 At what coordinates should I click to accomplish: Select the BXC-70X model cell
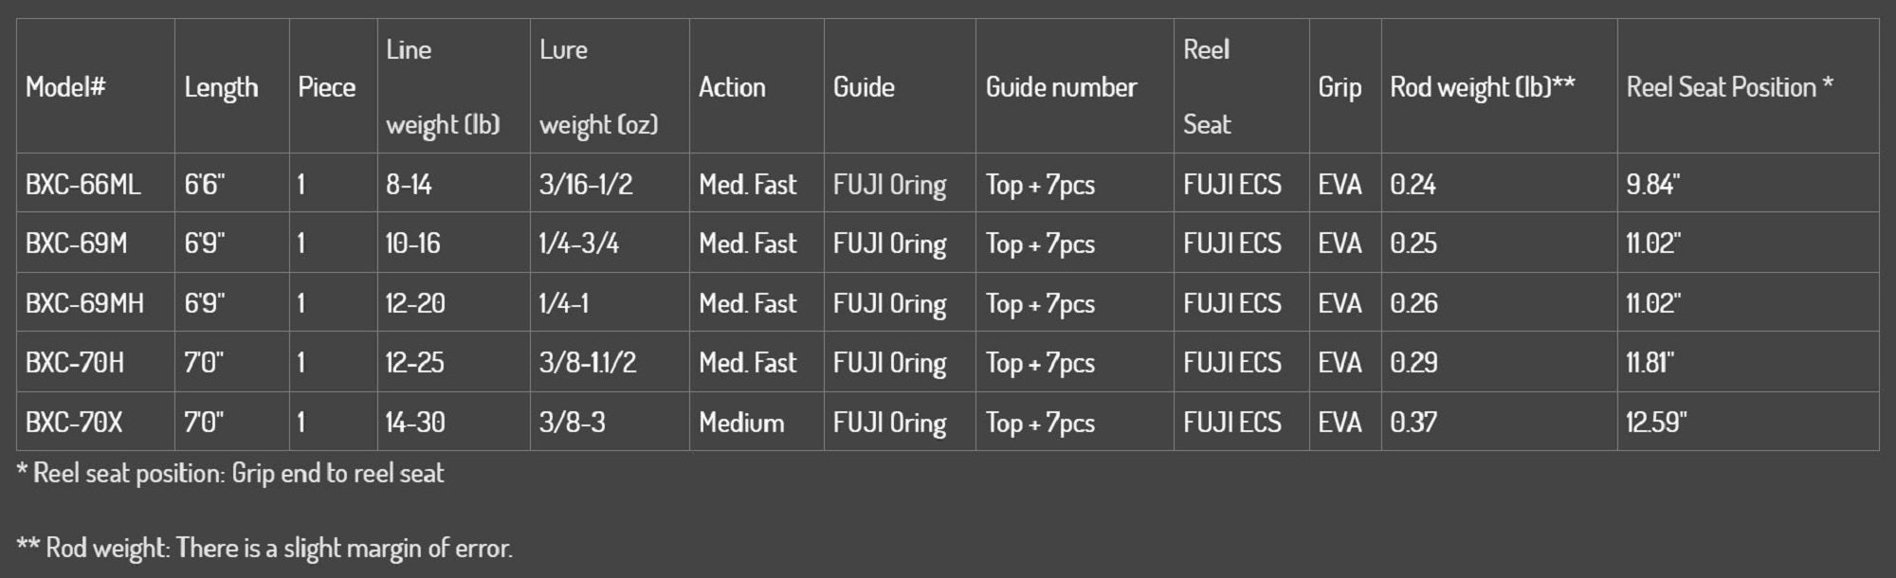[74, 423]
